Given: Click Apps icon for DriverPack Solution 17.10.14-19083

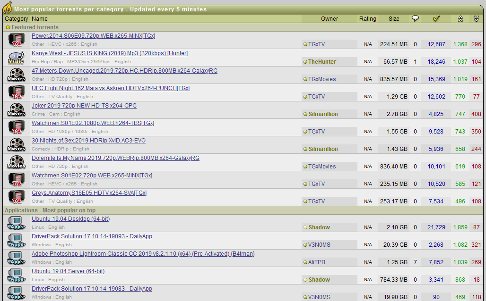Looking at the screenshot, I should click(16, 293).
